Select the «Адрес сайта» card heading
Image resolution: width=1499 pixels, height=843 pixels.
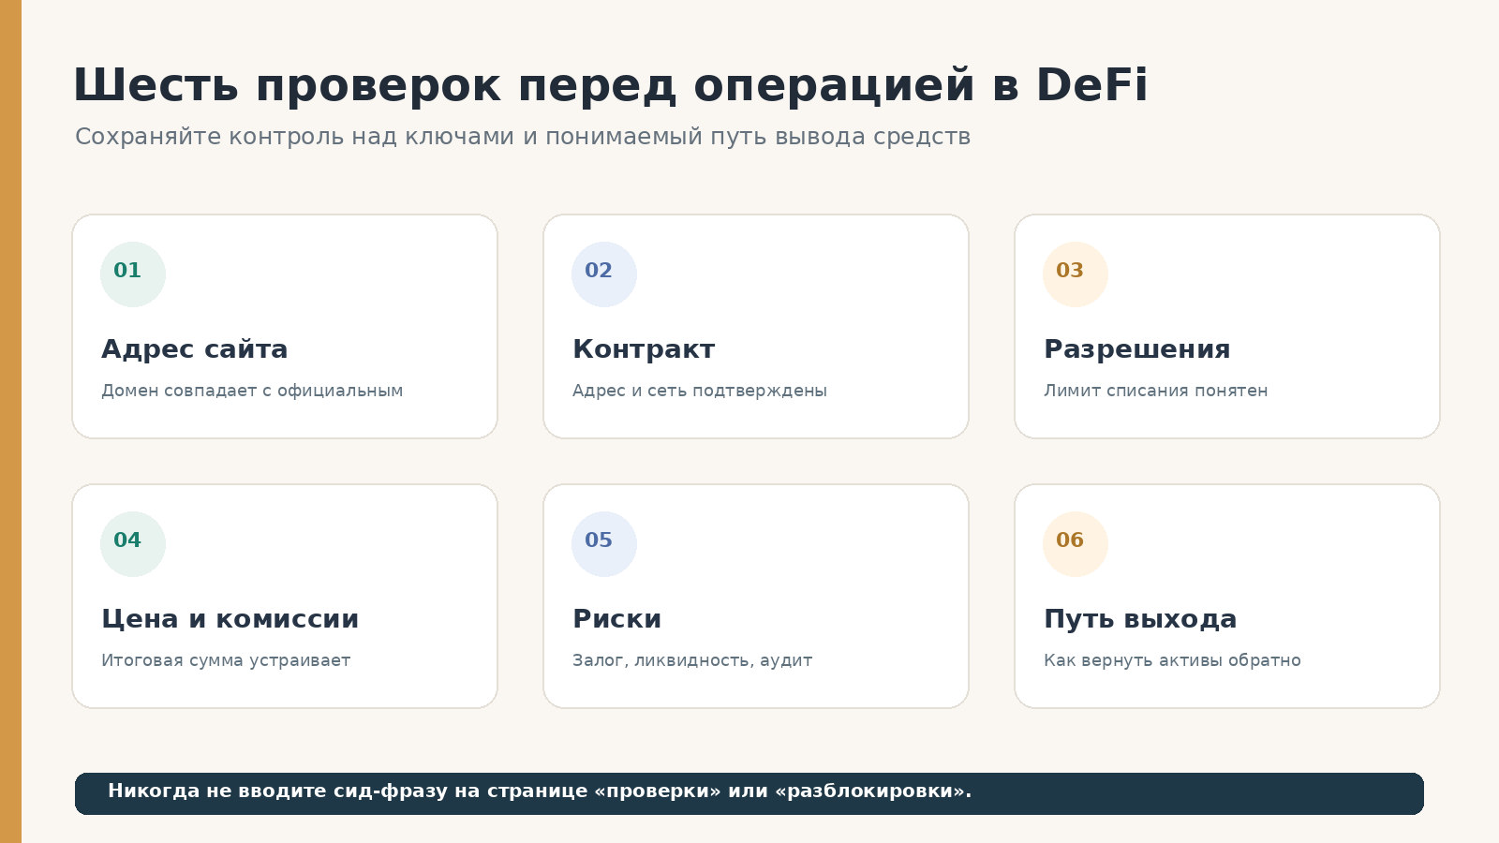pyautogui.click(x=195, y=349)
